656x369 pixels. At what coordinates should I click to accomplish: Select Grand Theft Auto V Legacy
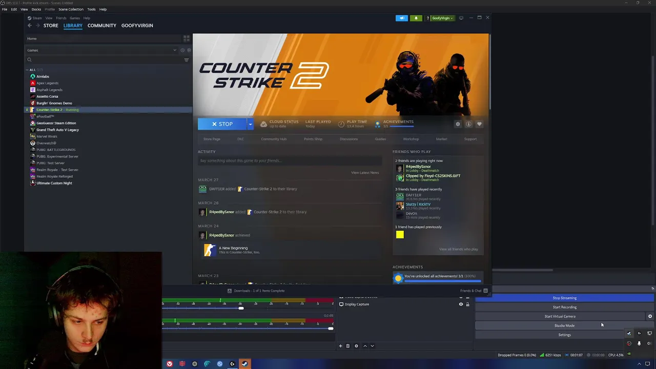(x=57, y=130)
